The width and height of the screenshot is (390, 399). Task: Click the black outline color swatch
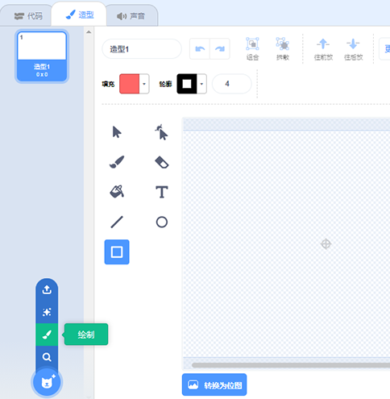(187, 84)
